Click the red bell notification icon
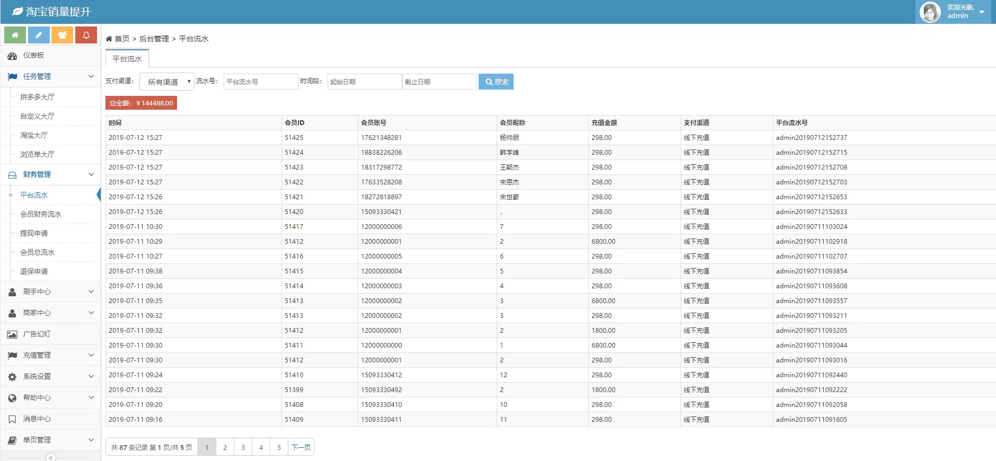This screenshot has width=996, height=461. [86, 35]
